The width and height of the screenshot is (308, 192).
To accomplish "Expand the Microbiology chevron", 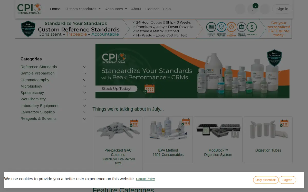I will coord(85,86).
